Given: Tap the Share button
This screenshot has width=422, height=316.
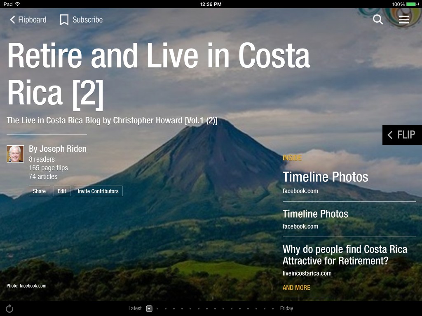Looking at the screenshot, I should tap(39, 191).
